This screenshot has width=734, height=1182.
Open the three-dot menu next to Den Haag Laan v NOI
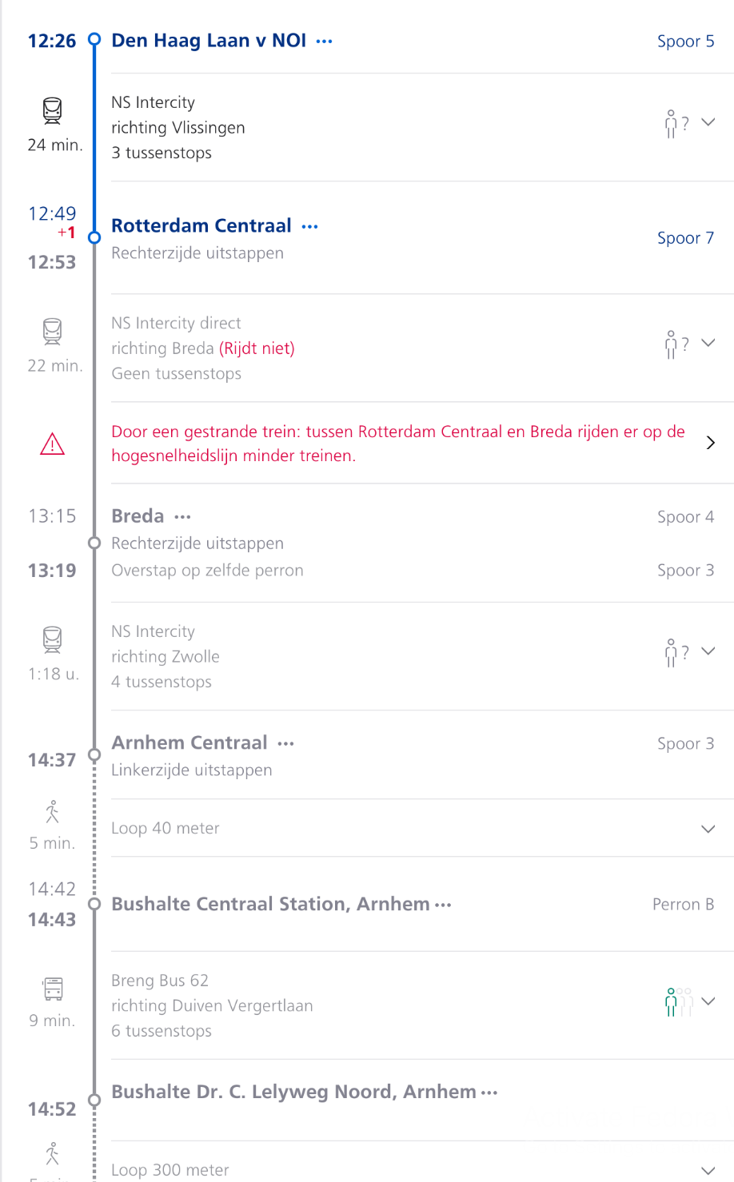coord(324,42)
